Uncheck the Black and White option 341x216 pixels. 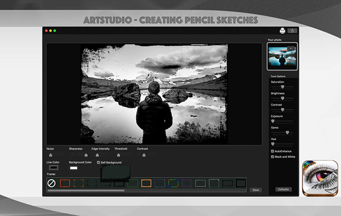(272, 157)
